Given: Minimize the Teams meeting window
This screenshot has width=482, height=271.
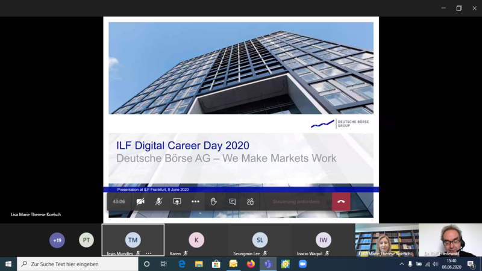Looking at the screenshot, I should (x=443, y=8).
